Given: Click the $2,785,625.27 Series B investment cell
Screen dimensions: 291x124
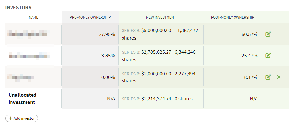Looking at the screenshot, I should (161, 56).
